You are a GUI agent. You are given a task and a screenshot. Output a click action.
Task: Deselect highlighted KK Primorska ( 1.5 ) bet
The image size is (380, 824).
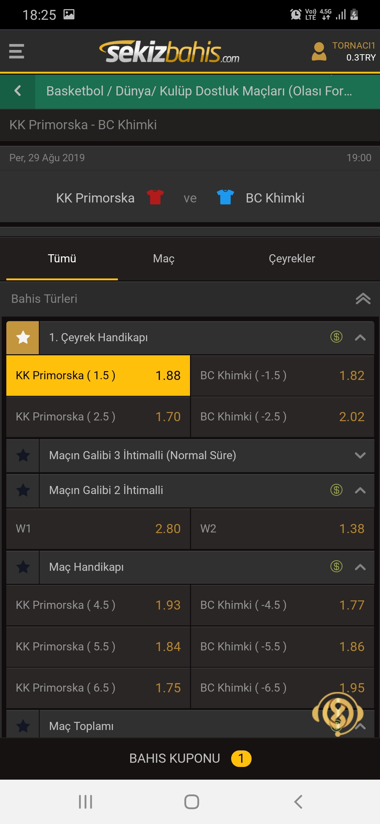tap(98, 375)
